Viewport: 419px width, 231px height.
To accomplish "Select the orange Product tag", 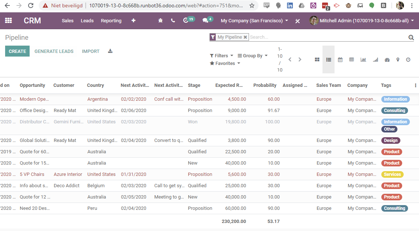I will [391, 151].
